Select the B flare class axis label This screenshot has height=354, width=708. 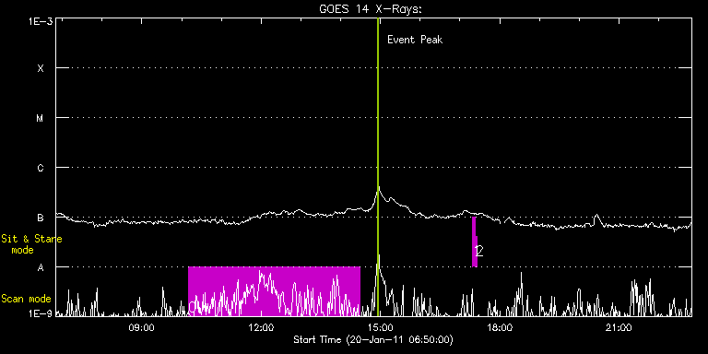(x=41, y=218)
